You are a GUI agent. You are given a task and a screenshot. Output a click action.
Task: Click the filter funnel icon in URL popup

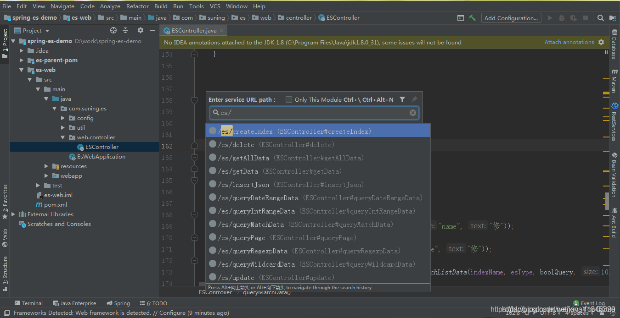402,99
